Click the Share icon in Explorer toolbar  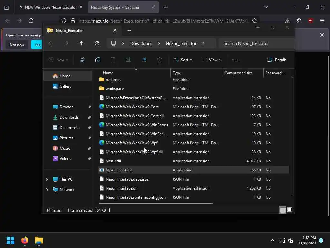click(144, 60)
